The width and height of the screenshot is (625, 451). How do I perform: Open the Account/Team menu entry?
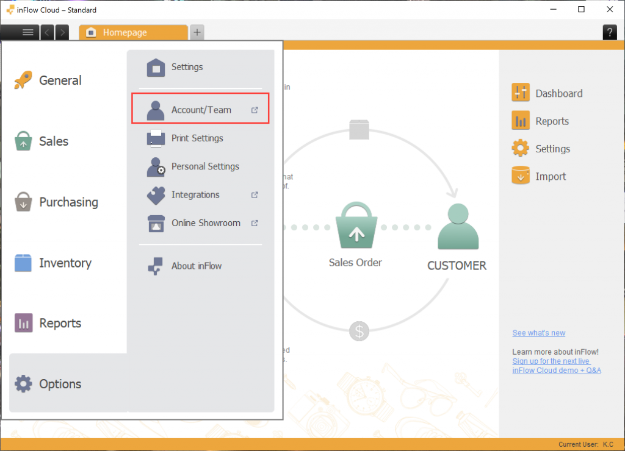[200, 108]
